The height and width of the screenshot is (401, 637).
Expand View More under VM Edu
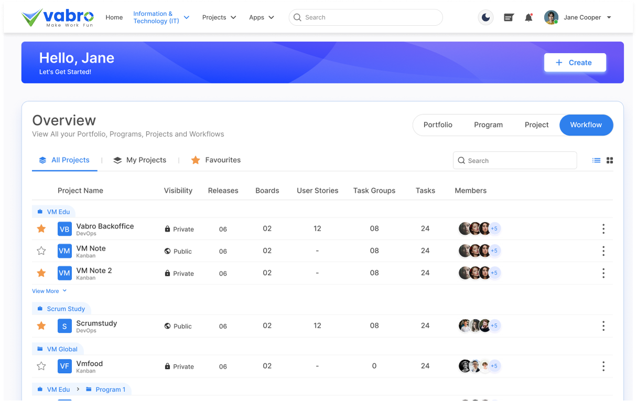[x=49, y=291]
